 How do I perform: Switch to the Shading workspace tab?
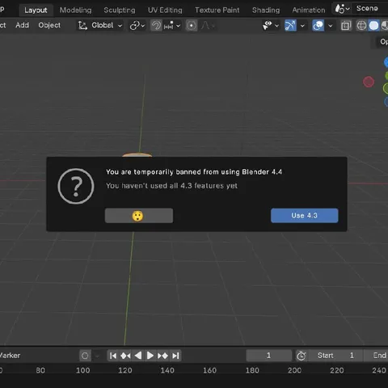tap(266, 11)
